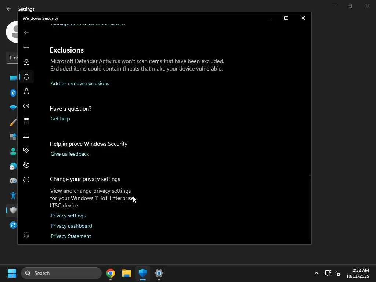Open Time & language icon in Settings
This screenshot has height=282, width=376.
pyautogui.click(x=13, y=166)
